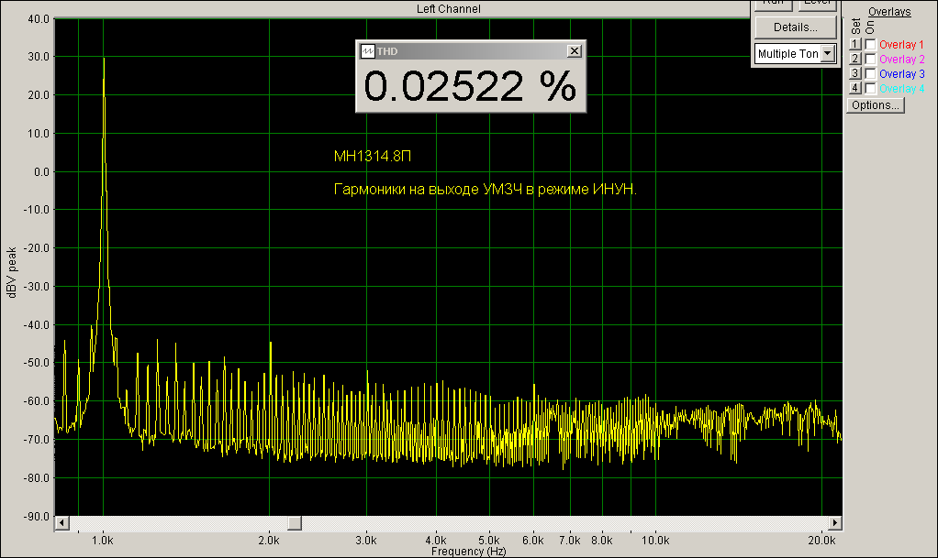
Task: Turn on the Overlay 2 checkbox
Action: tap(870, 59)
